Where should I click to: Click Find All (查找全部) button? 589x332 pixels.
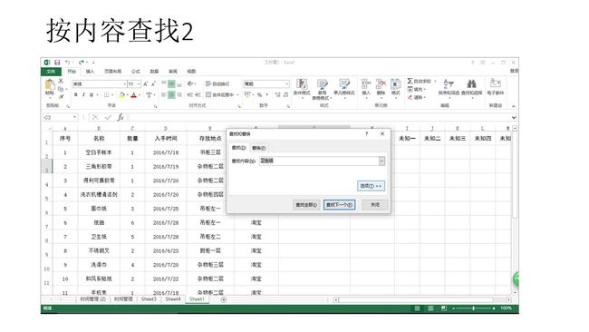tap(306, 205)
